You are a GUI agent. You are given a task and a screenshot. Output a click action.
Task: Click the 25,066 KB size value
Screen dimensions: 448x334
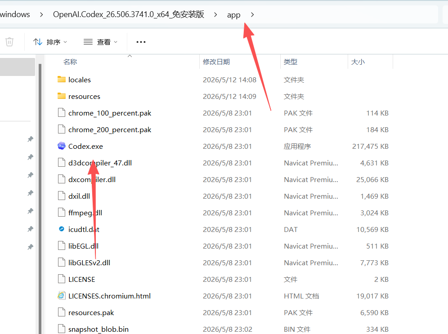pos(372,179)
